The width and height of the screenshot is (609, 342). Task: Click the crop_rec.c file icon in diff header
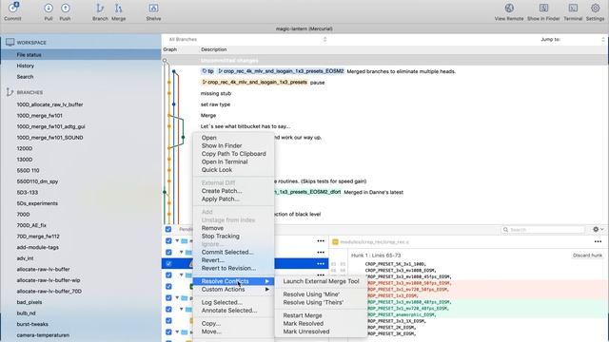(x=335, y=241)
